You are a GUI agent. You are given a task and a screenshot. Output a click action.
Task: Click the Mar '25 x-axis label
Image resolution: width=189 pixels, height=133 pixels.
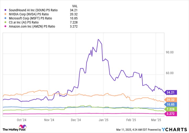[156, 120]
